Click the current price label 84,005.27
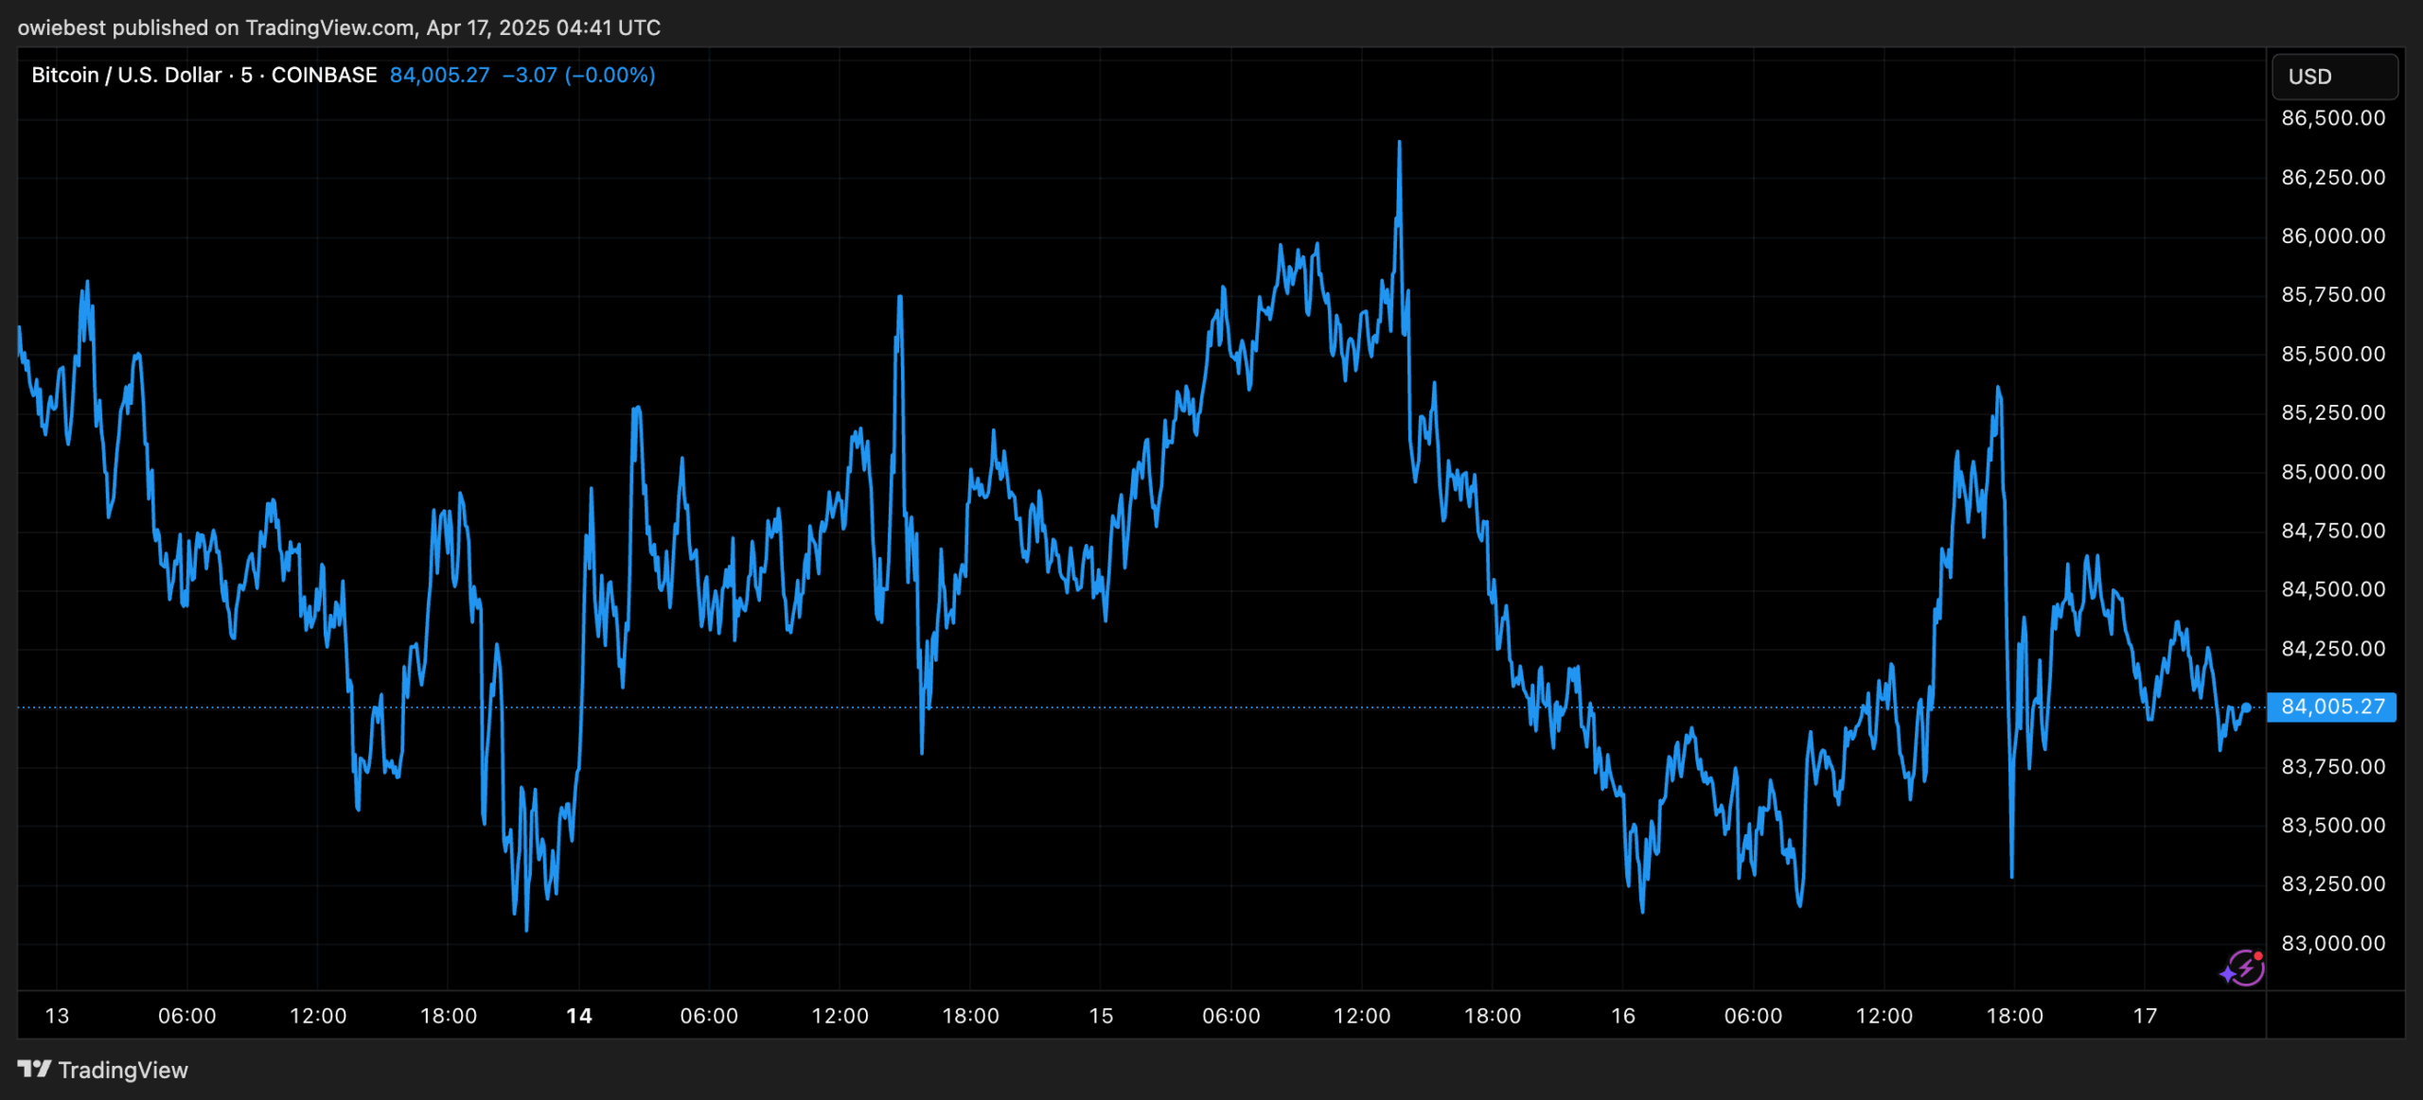The image size is (2423, 1100). click(2332, 707)
